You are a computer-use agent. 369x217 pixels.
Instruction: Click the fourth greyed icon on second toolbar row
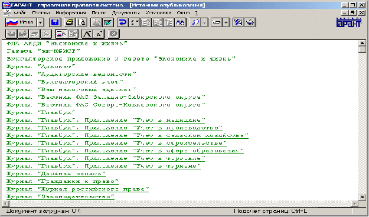[46, 34]
